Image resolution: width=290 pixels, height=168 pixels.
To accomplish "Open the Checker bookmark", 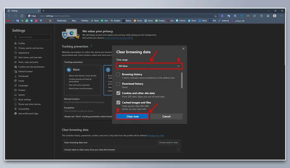I will (181, 21).
